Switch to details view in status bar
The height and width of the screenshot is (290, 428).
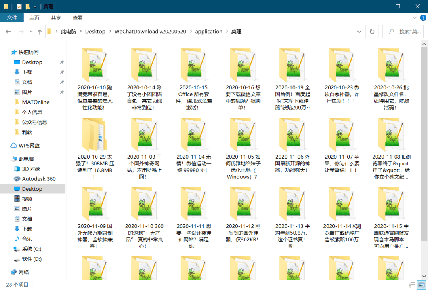413,285
